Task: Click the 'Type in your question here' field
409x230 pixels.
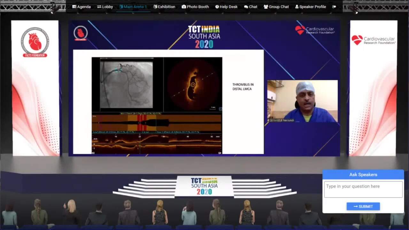Action: click(x=363, y=189)
